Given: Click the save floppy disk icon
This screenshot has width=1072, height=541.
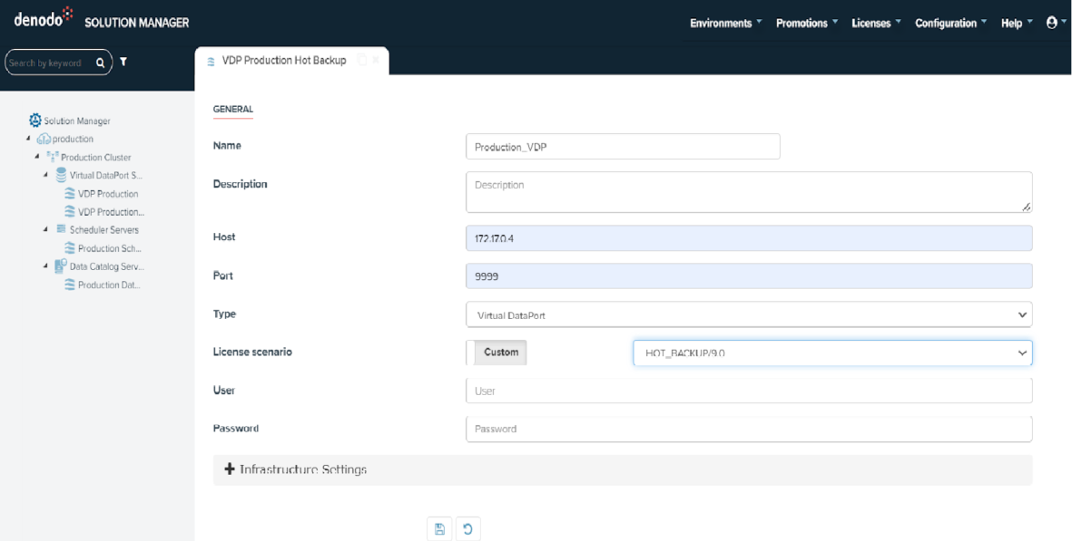Looking at the screenshot, I should (x=439, y=529).
